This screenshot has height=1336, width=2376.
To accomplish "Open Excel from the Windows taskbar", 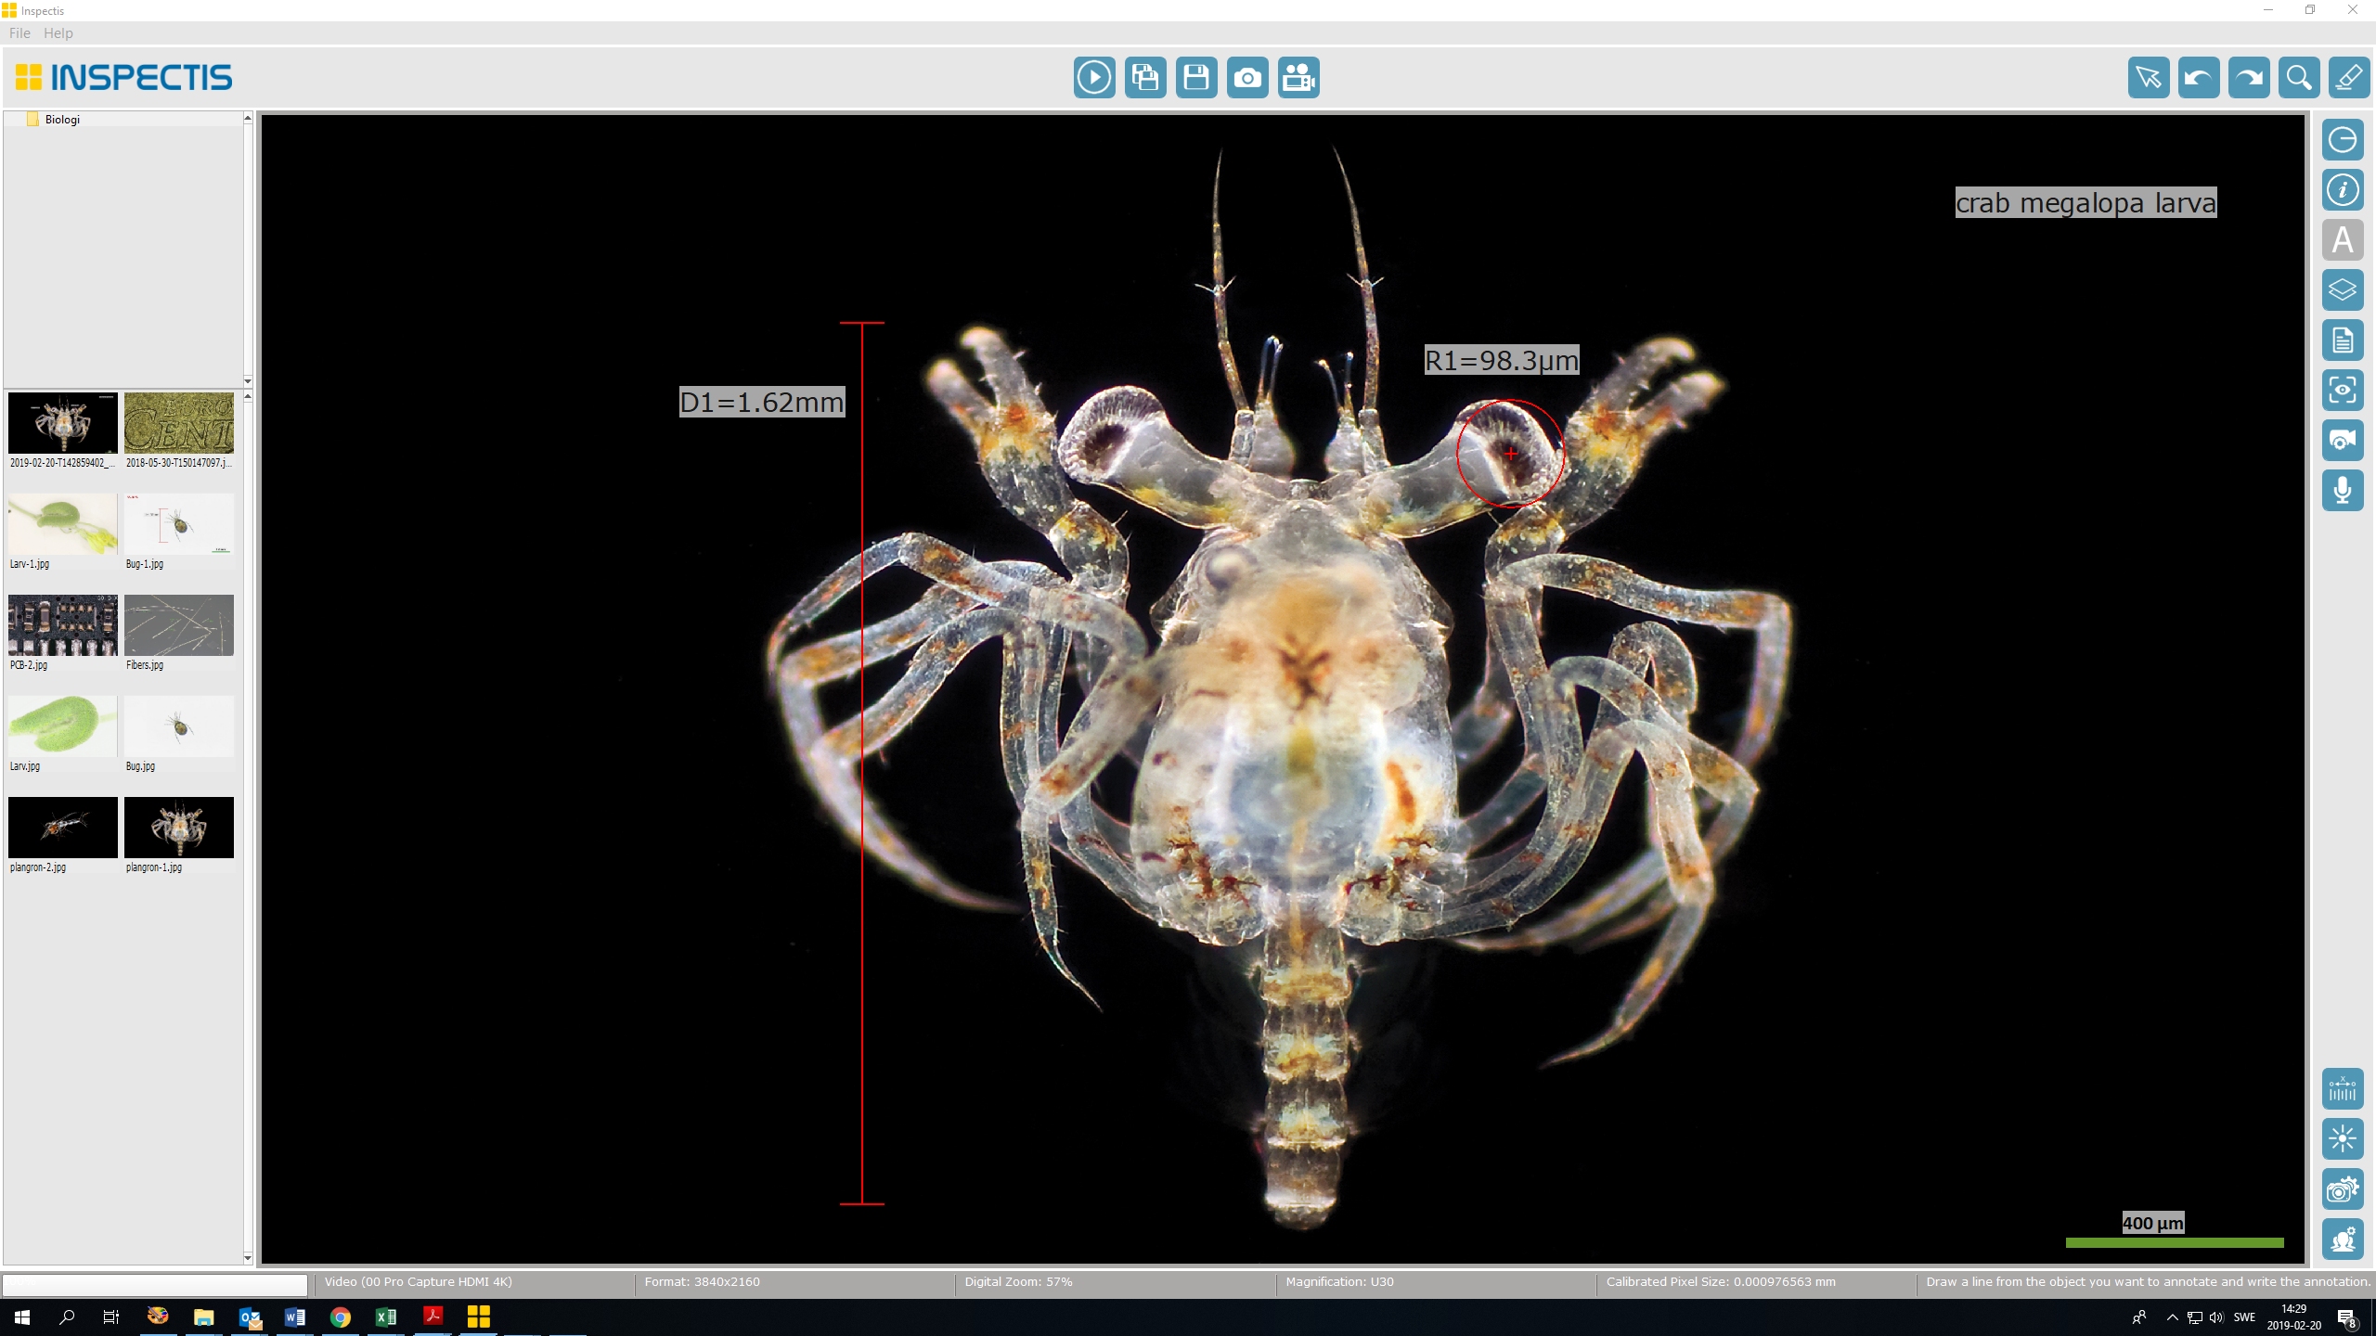I will pyautogui.click(x=386, y=1317).
